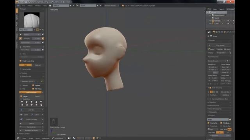Enable the SpeedSculpt Smooth checkbox

pyautogui.click(x=21, y=86)
